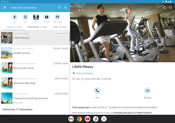This screenshot has width=175, height=123.
Task: Open the Terme Portorož location link
Action: click(85, 73)
